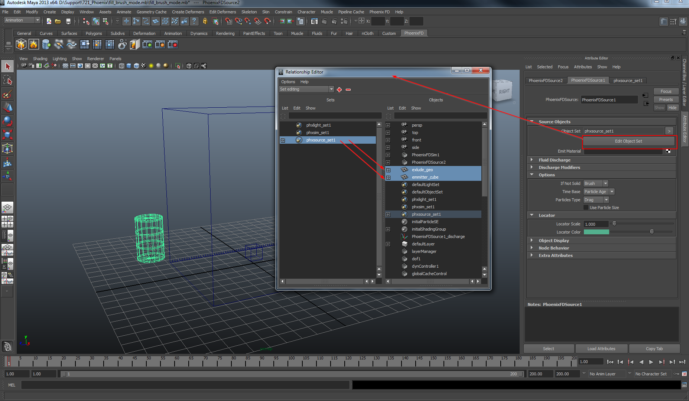Click the Copy Tab button
Image resolution: width=689 pixels, height=401 pixels.
pyautogui.click(x=654, y=349)
